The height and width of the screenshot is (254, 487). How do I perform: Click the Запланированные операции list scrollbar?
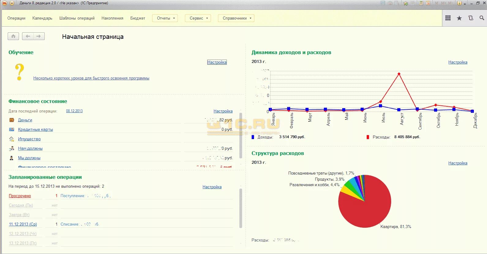(x=241, y=208)
